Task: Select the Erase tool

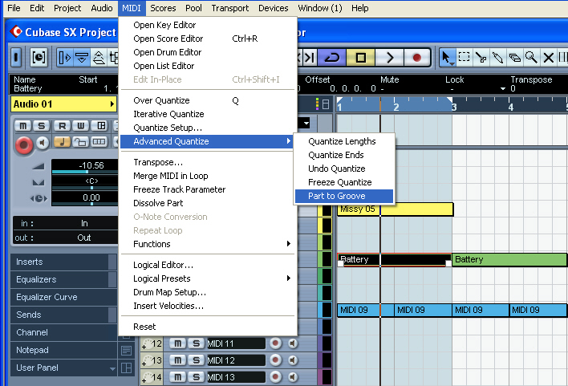Action: [x=514, y=57]
